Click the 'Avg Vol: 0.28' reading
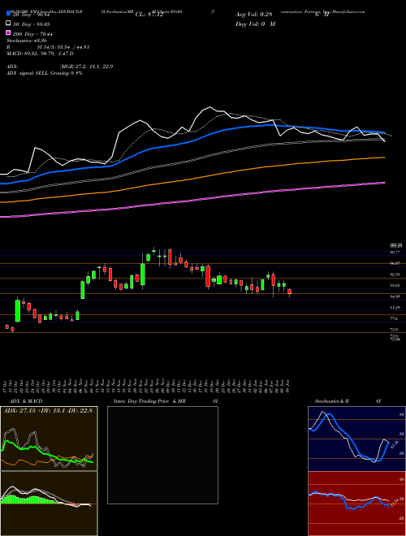 tap(253, 15)
